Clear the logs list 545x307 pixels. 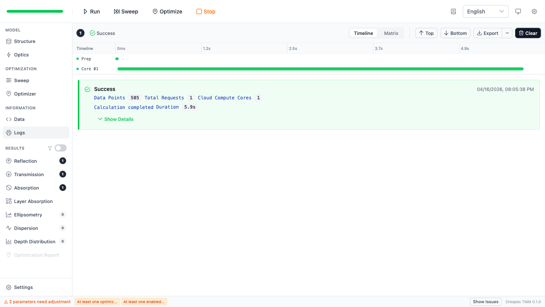[528, 33]
